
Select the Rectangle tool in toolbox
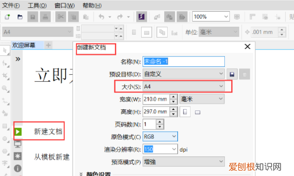(x=5, y=126)
